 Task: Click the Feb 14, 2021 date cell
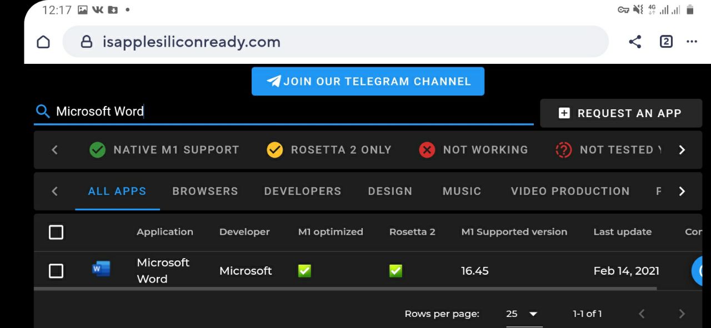coord(626,271)
